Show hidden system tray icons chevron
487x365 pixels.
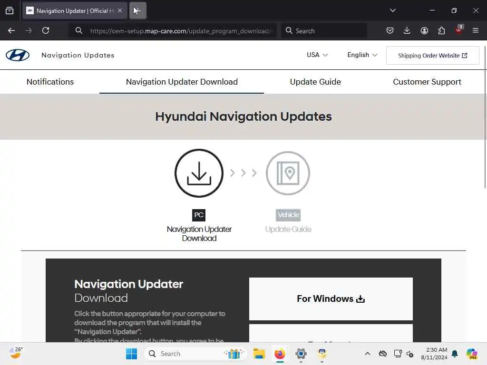[x=368, y=354]
